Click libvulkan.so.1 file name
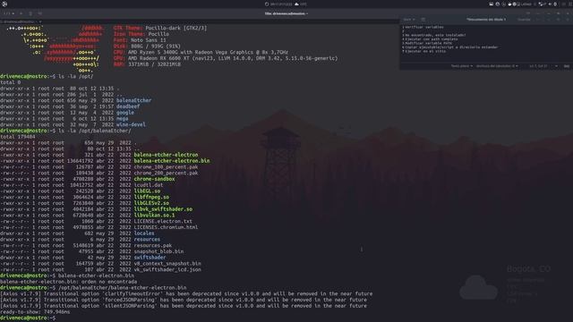Viewport: 573px width, 322px height. point(154,215)
